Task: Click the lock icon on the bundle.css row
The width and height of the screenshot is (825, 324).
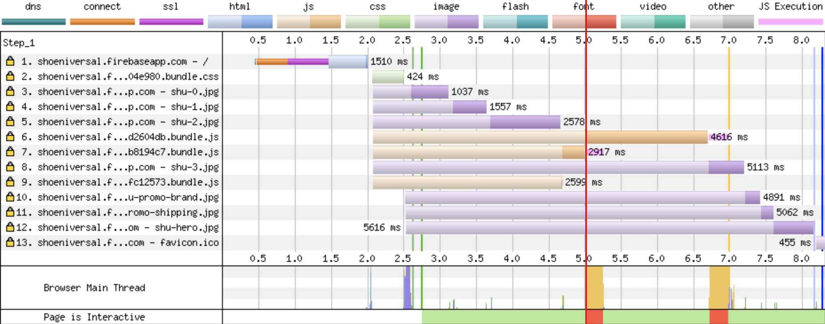Action: (10, 76)
